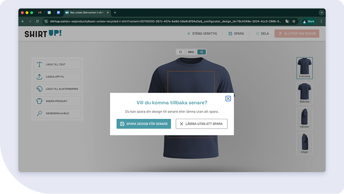Select LÄGG TILL KLISTERMÄRKE sticker tool
Image resolution: width=344 pixels, height=194 pixels.
[57, 89]
